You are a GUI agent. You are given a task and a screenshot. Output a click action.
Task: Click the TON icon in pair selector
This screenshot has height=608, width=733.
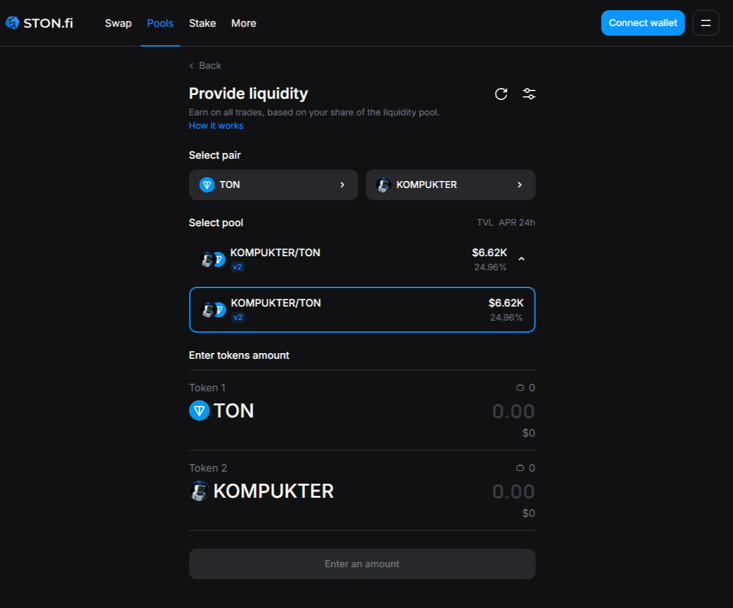click(207, 185)
